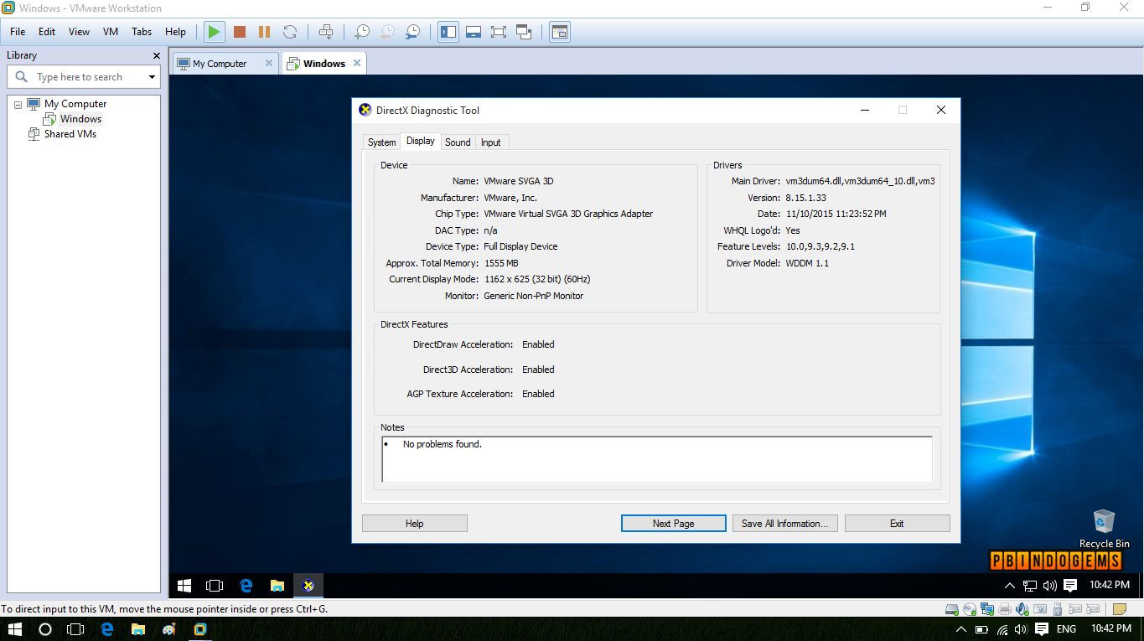Click the guest Recycle Bin desktop icon

coord(1104,529)
